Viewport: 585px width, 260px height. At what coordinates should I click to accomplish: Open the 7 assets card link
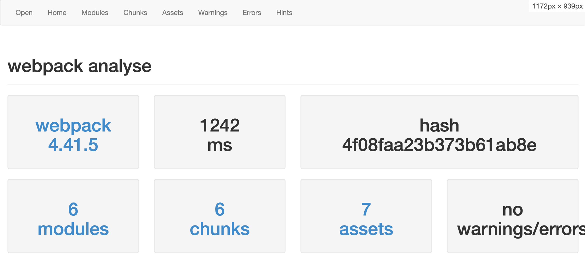[x=366, y=219]
